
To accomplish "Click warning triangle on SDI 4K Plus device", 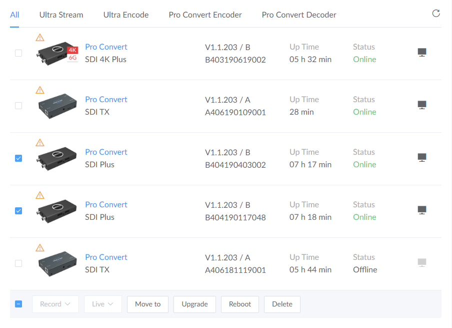I will click(x=40, y=38).
